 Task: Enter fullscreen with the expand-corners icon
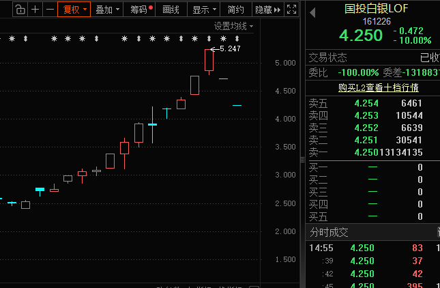[291, 10]
